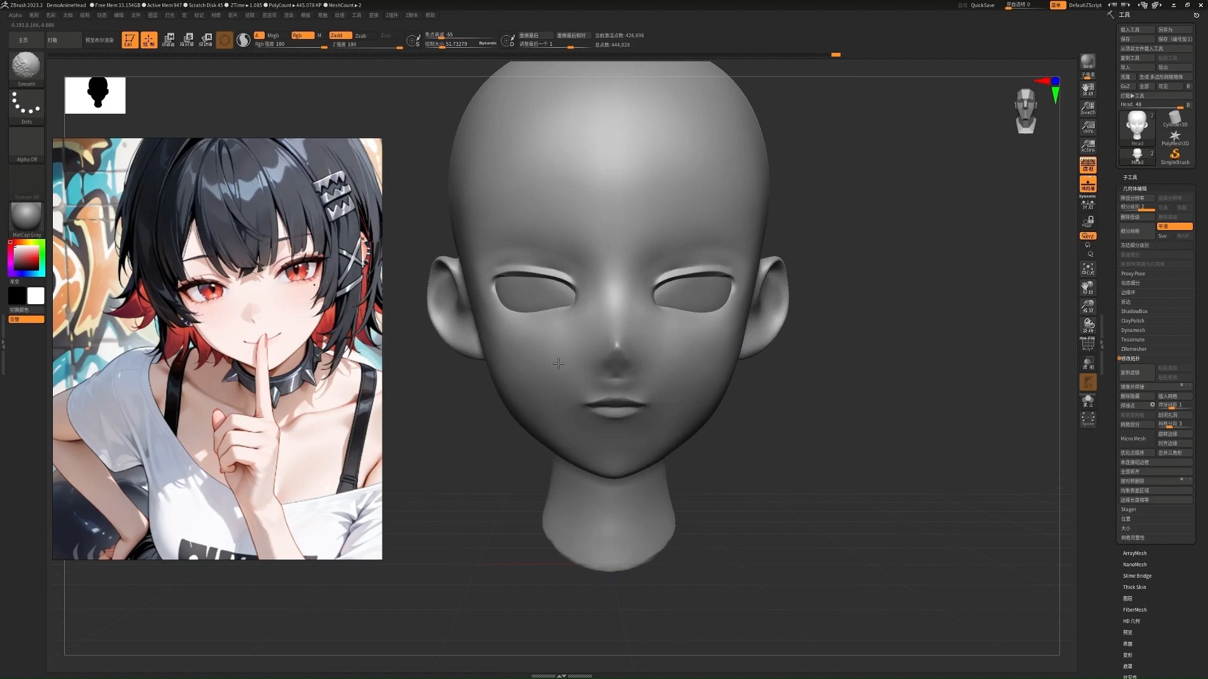Viewport: 1208px width, 679px height.
Task: Click the 载入工具 load tool button
Action: [x=1136, y=30]
